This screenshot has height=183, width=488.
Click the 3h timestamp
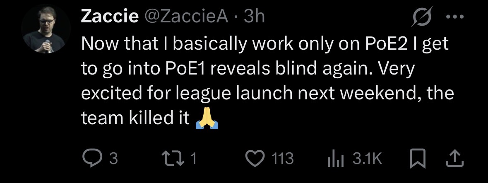pos(254,16)
